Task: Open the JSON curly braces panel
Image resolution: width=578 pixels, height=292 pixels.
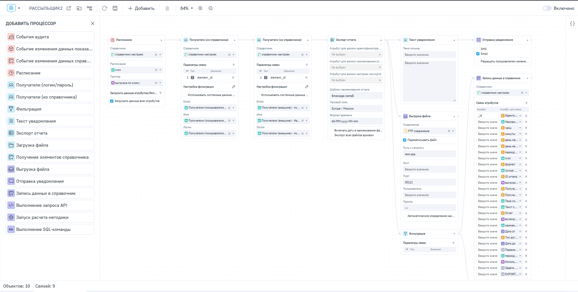Action: (572, 23)
